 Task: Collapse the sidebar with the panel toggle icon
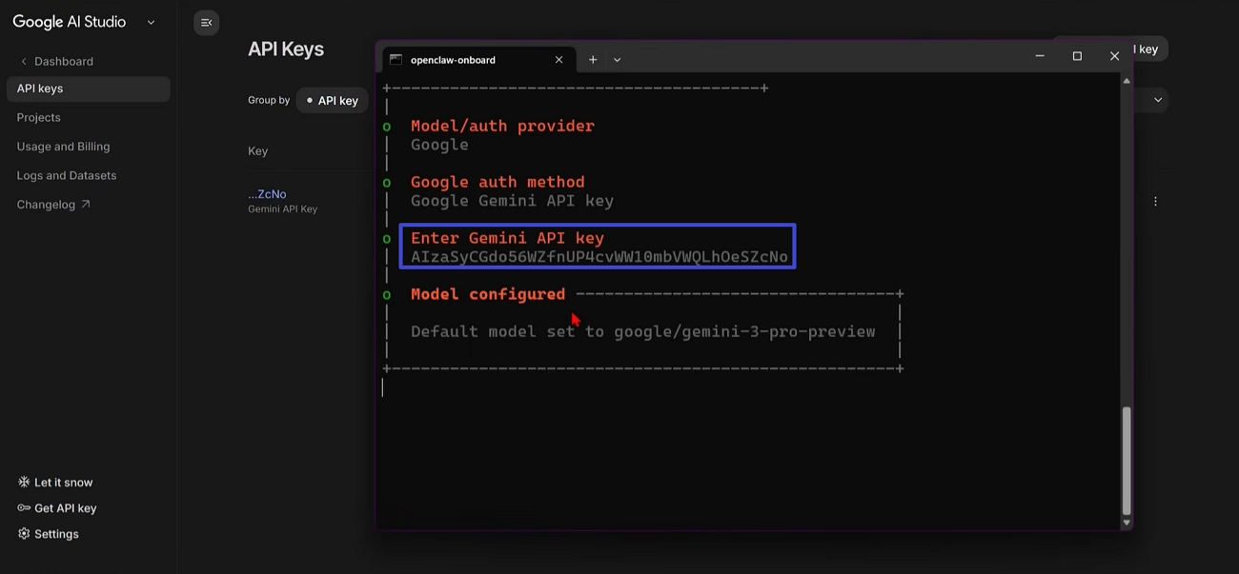(206, 23)
